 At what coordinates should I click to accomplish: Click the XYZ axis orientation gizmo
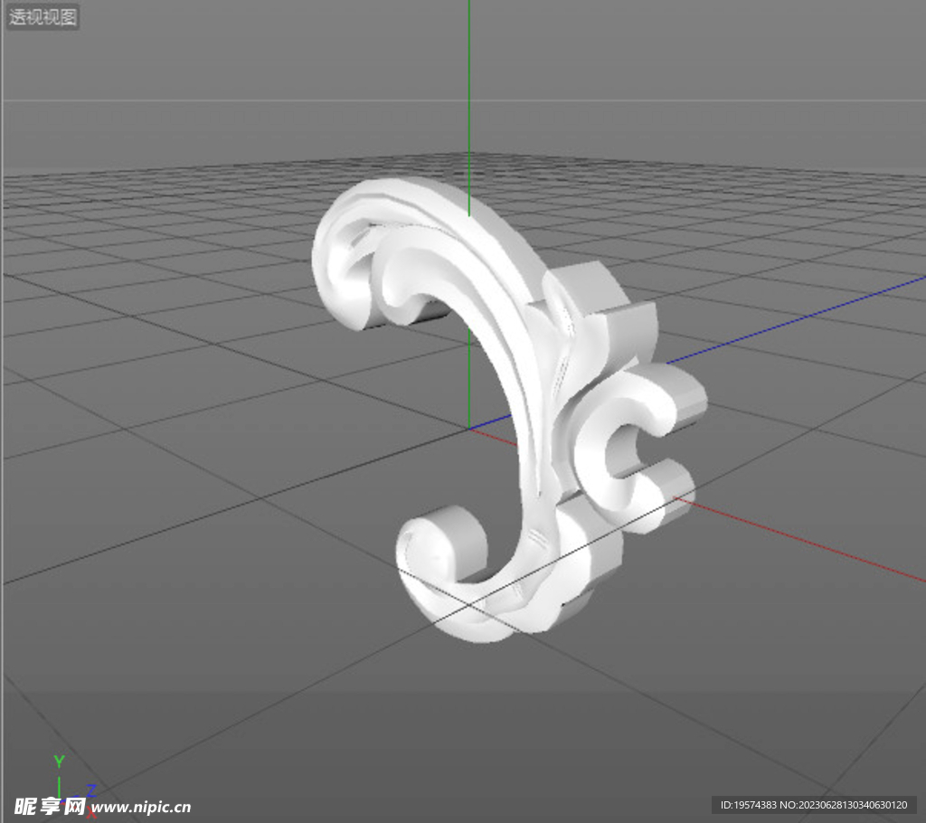pyautogui.click(x=74, y=786)
